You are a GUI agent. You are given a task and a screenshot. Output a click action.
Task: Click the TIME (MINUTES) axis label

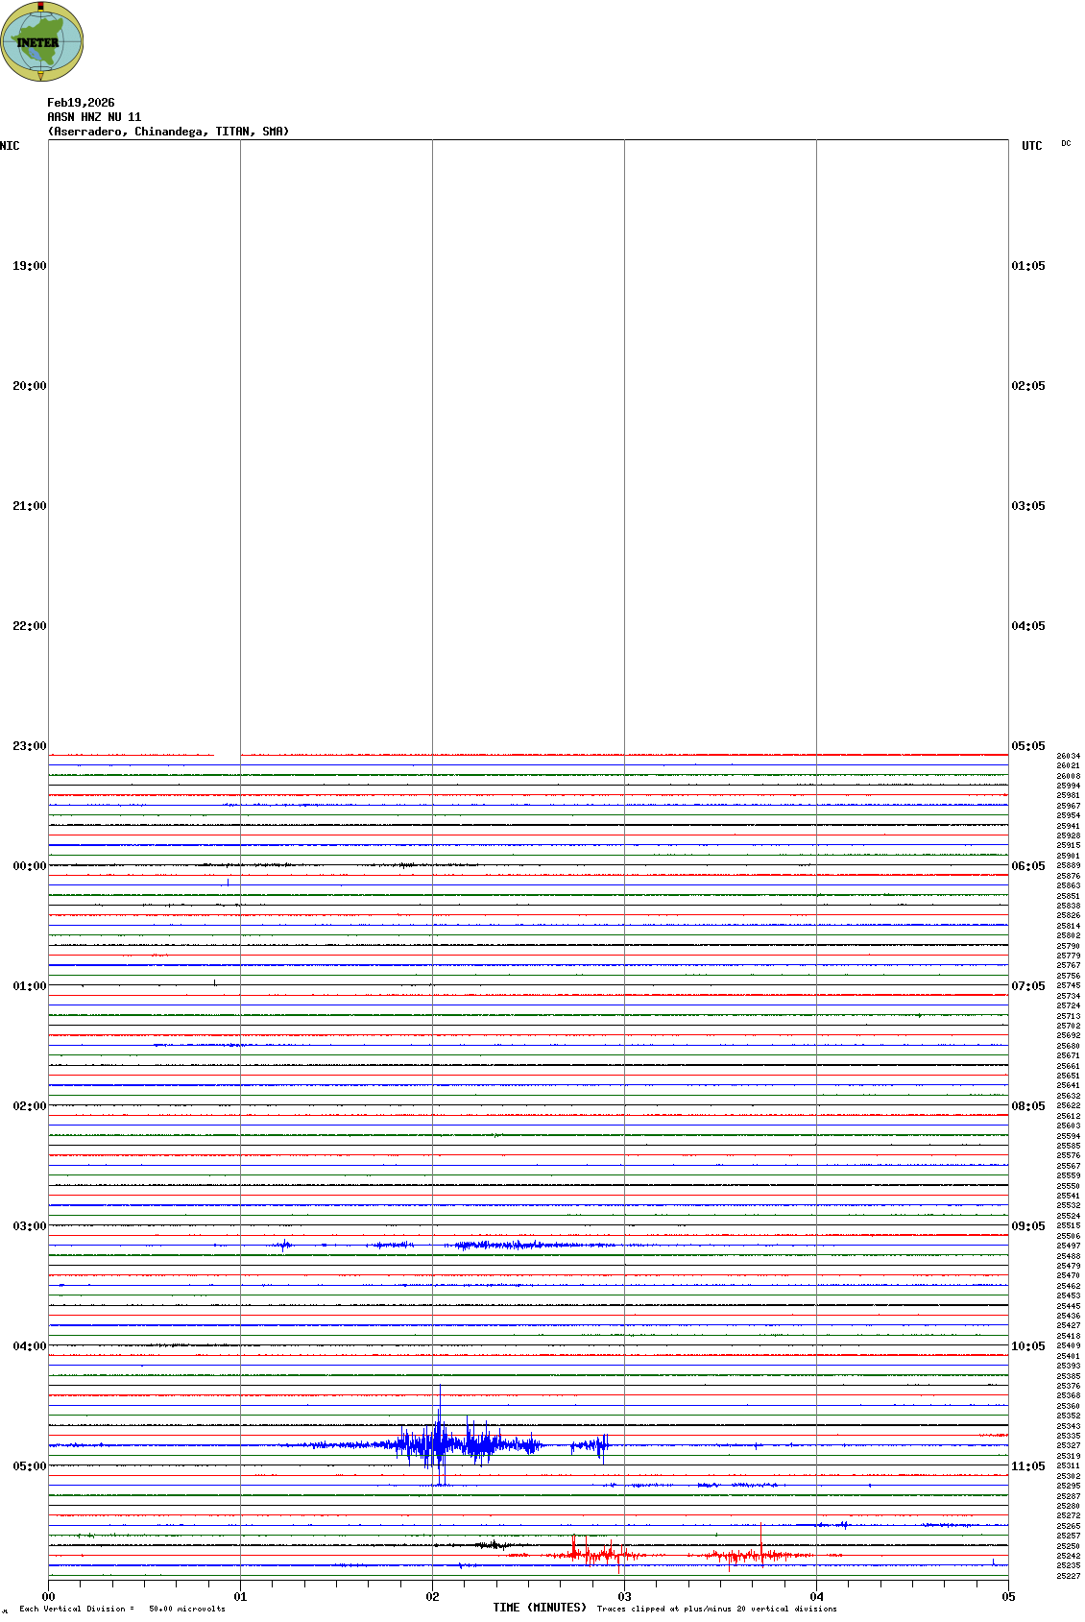click(539, 1608)
